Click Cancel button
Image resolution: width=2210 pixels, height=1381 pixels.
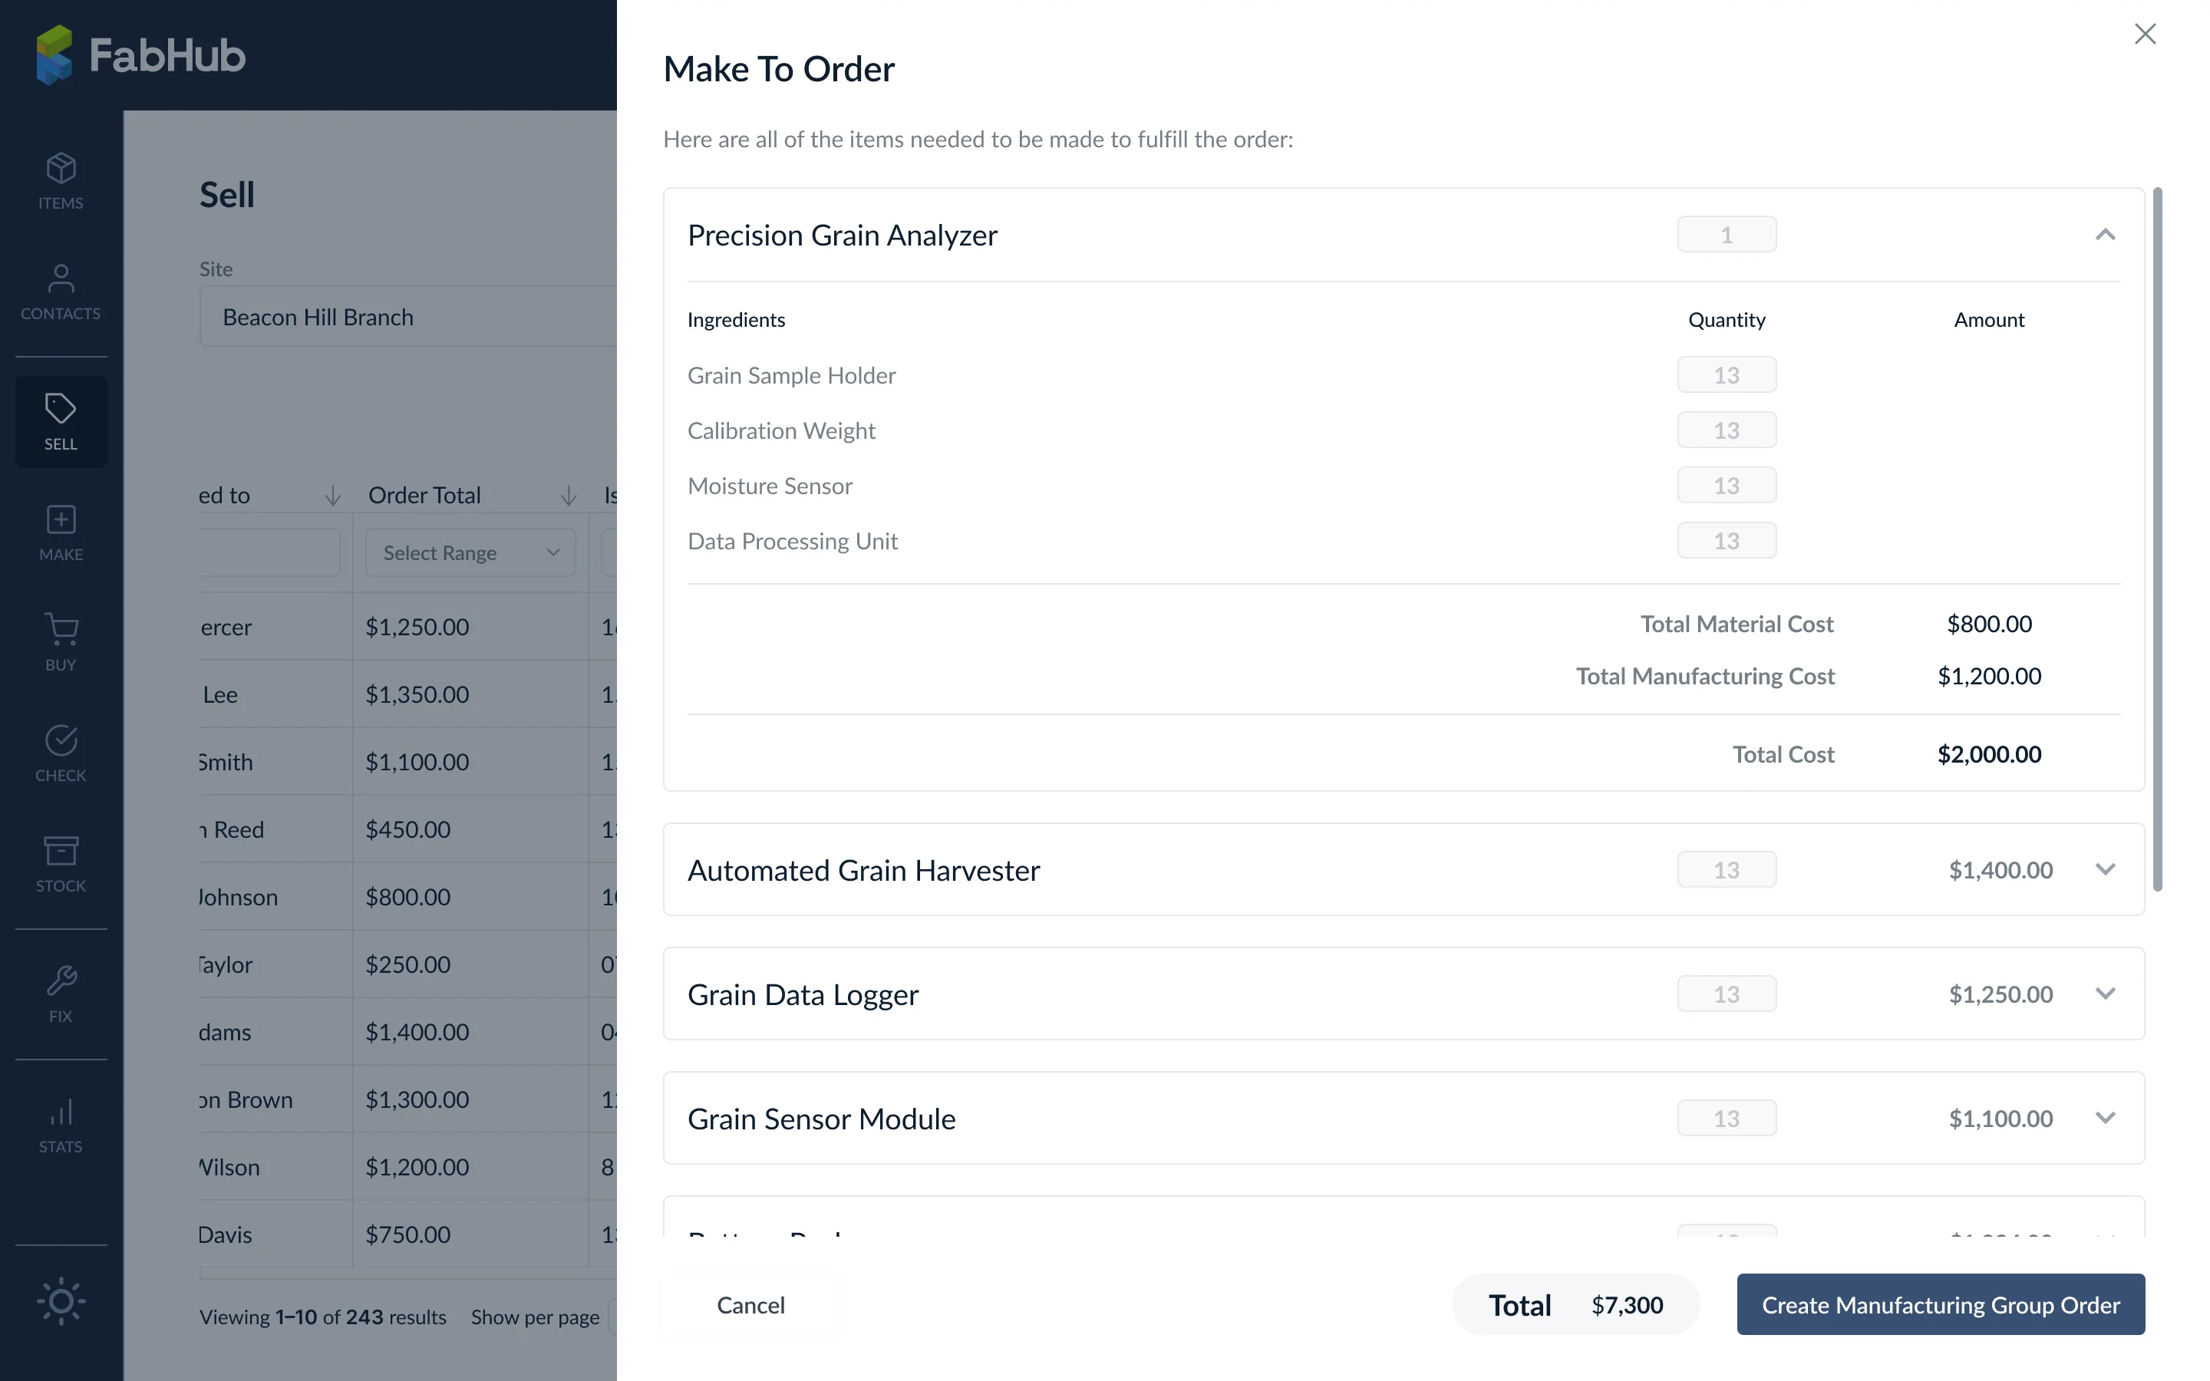point(750,1304)
